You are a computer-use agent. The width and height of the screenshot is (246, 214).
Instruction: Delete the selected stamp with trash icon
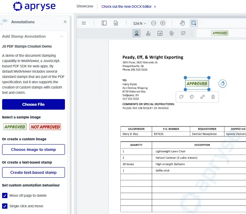(x=213, y=97)
